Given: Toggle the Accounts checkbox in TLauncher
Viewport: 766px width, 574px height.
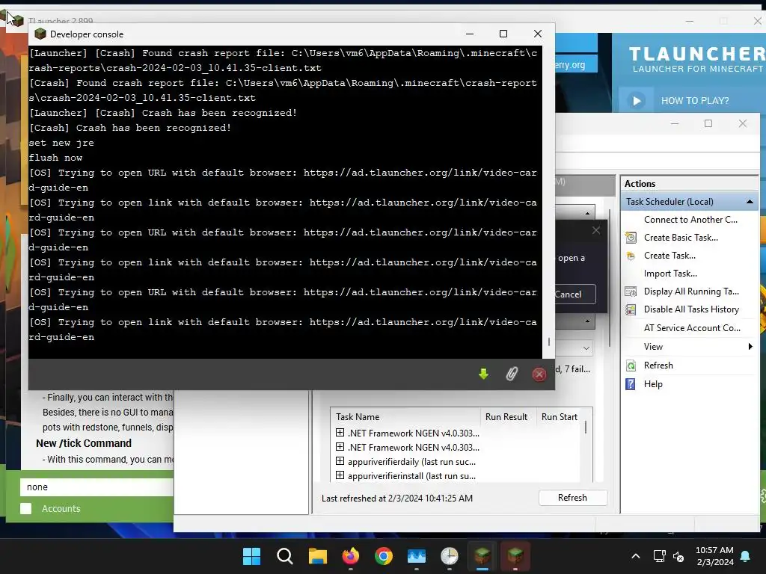Looking at the screenshot, I should point(26,508).
